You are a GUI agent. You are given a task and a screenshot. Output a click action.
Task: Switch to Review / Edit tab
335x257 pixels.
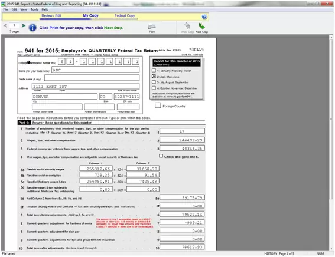51,15
